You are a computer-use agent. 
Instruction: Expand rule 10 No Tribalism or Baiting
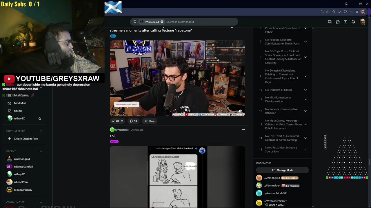click(x=305, y=90)
